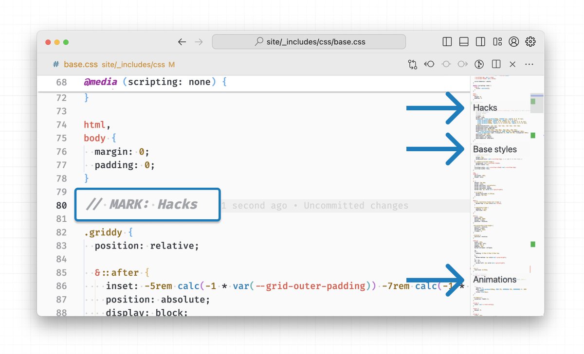The height and width of the screenshot is (354, 584).
Task: Open the Manage settings gear
Action: [530, 42]
